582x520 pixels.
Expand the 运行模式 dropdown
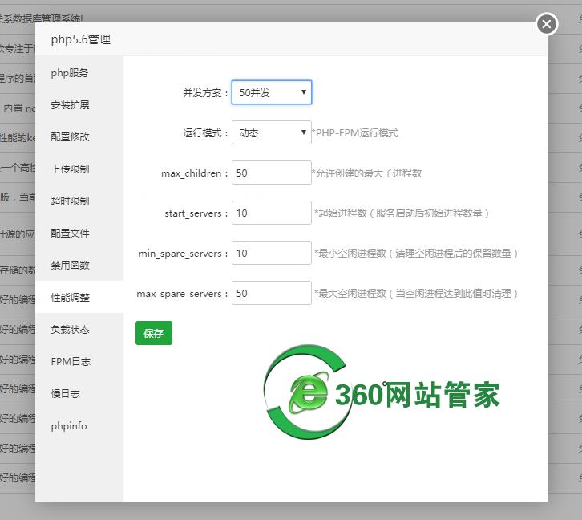[271, 132]
